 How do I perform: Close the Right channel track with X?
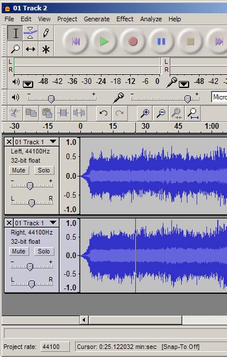click(x=9, y=223)
